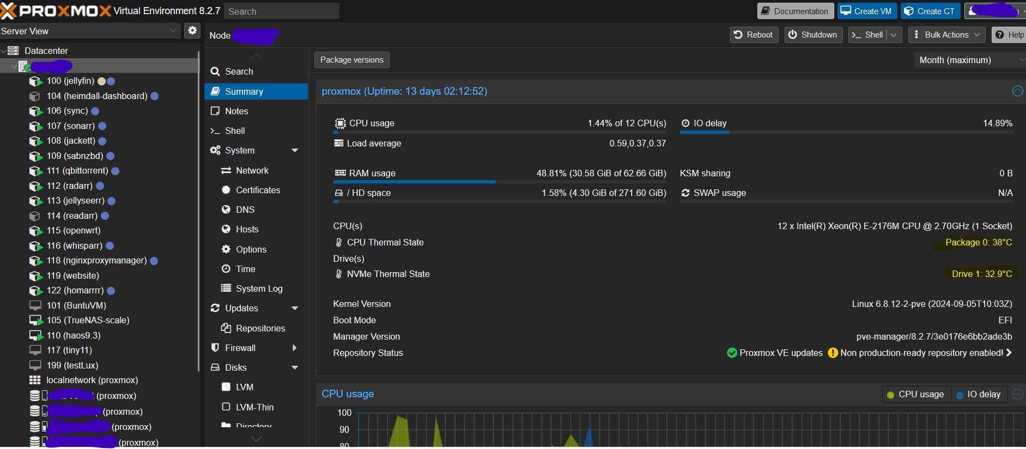Click the CPU chip icon beside CPU usage
This screenshot has width=1026, height=449.
340,123
